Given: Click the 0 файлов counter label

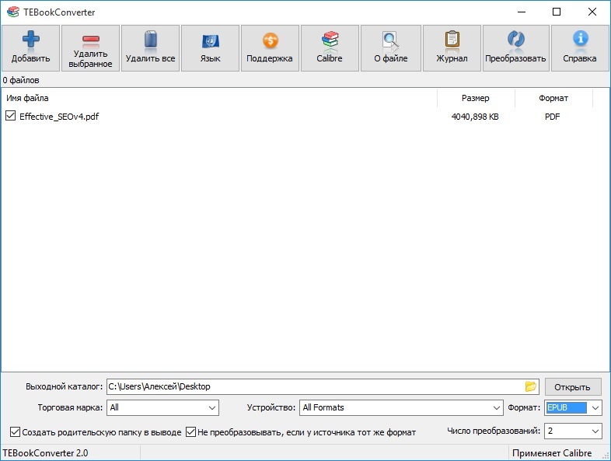Looking at the screenshot, I should coord(21,80).
